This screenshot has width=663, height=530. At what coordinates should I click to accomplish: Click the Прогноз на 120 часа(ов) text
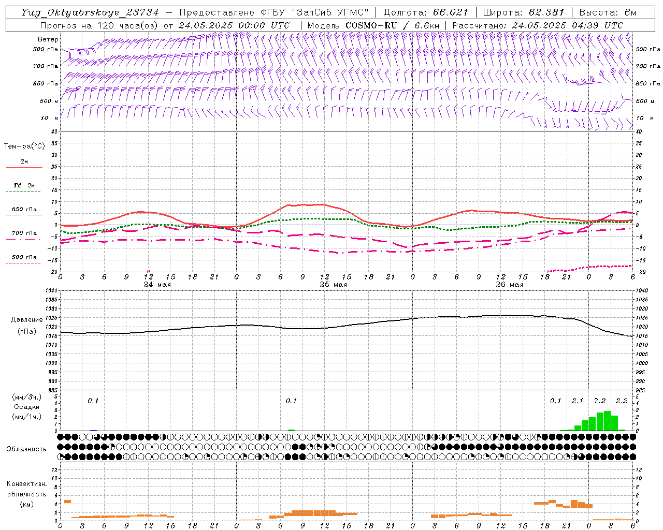(x=99, y=25)
